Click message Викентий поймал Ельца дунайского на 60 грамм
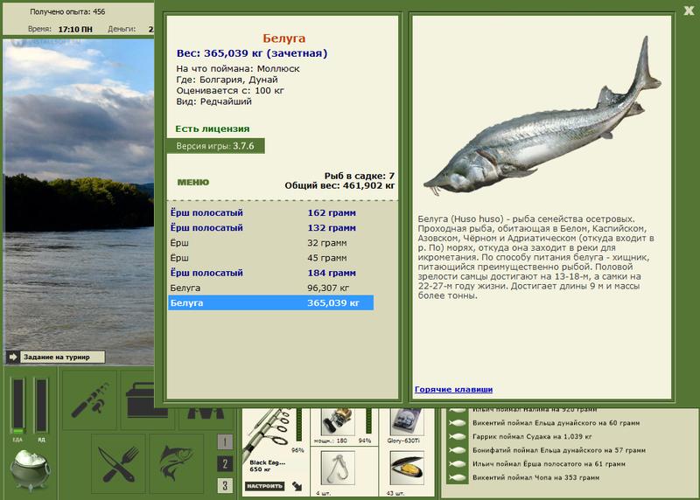The height and width of the screenshot is (500, 700). tap(556, 423)
